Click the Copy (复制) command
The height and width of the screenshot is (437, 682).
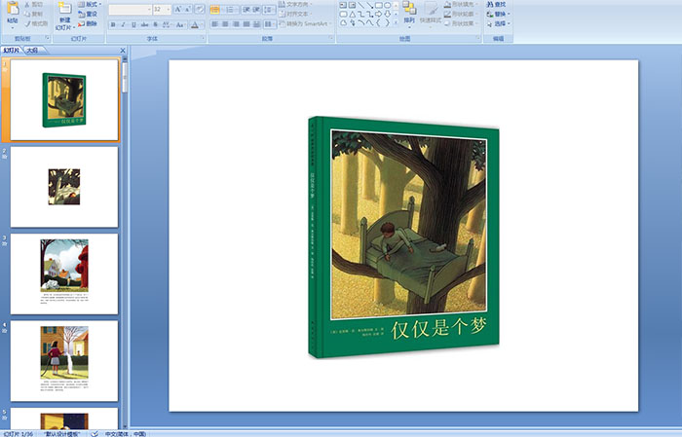[x=33, y=14]
